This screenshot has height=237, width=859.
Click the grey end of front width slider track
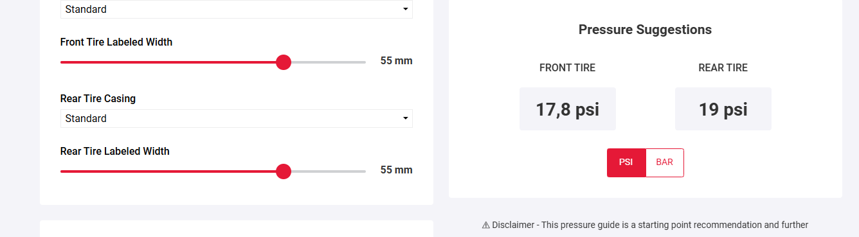point(329,62)
